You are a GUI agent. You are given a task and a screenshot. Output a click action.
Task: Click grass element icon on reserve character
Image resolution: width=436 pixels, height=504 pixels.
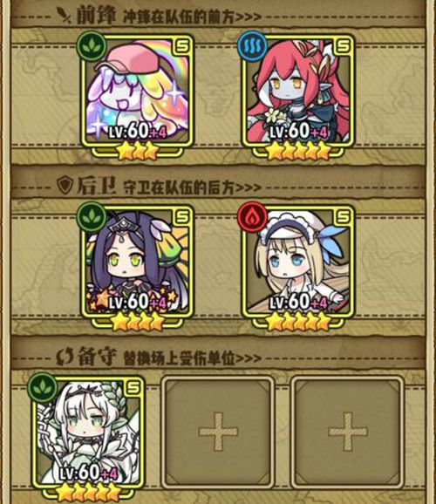tap(43, 388)
